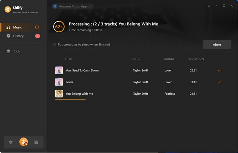
Task: Click duration 03:41
Action: coord(193,82)
